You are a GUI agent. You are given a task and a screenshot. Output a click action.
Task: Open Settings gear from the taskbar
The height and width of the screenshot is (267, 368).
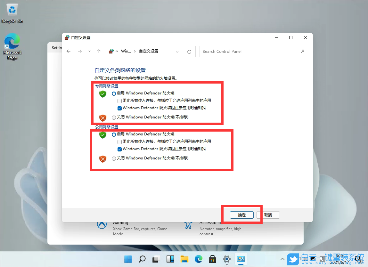(226, 259)
